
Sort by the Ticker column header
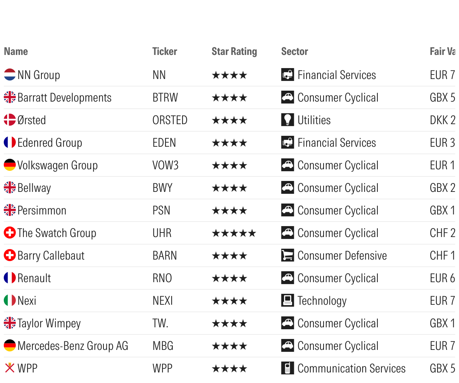tap(165, 52)
